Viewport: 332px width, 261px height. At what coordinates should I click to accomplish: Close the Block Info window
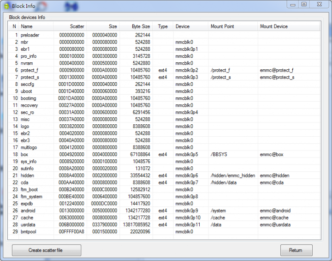(x=319, y=5)
